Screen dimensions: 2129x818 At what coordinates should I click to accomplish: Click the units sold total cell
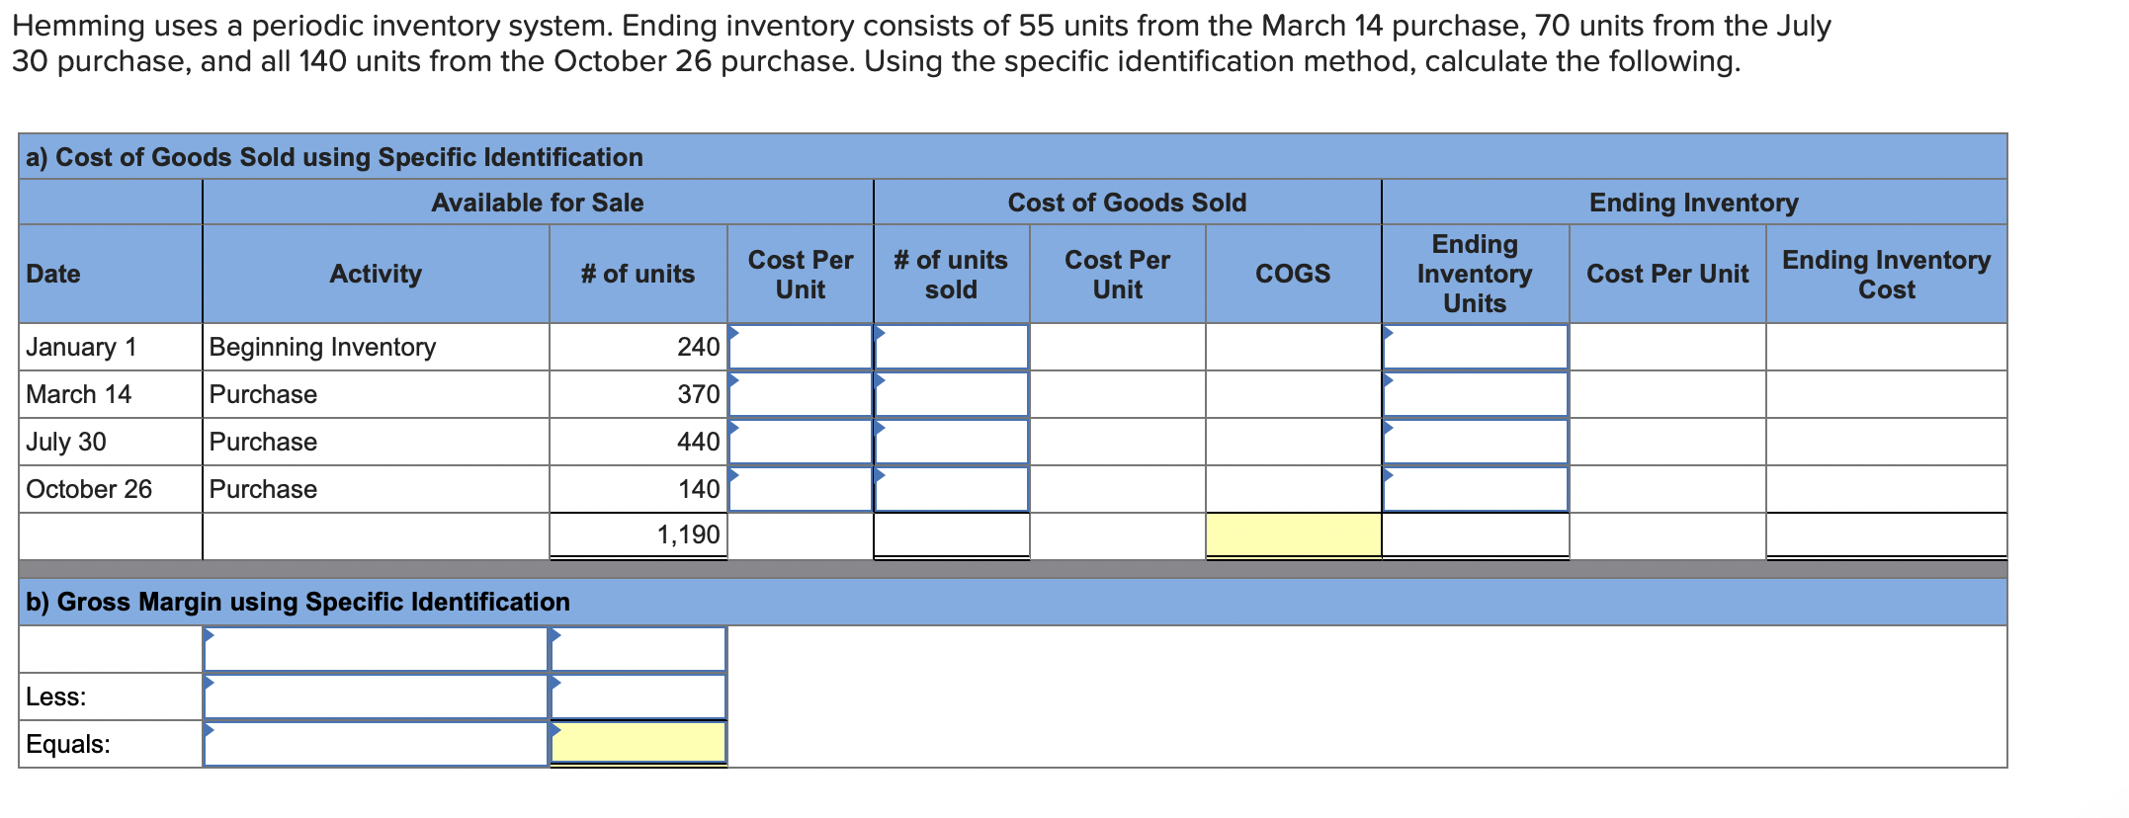tap(952, 535)
